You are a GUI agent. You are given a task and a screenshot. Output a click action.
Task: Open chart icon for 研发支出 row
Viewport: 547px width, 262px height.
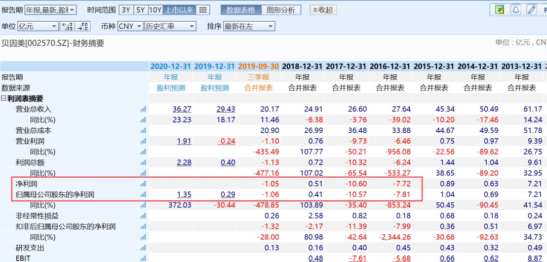[x=143, y=248]
